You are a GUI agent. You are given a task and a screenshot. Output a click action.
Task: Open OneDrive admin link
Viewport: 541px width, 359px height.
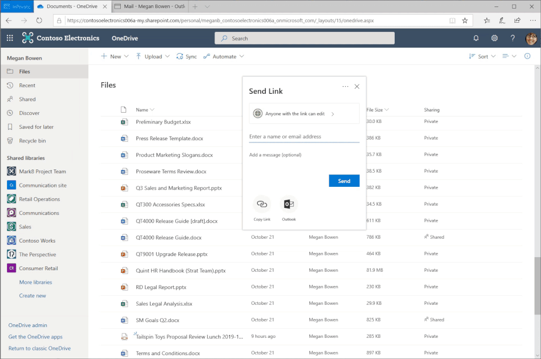click(x=28, y=325)
